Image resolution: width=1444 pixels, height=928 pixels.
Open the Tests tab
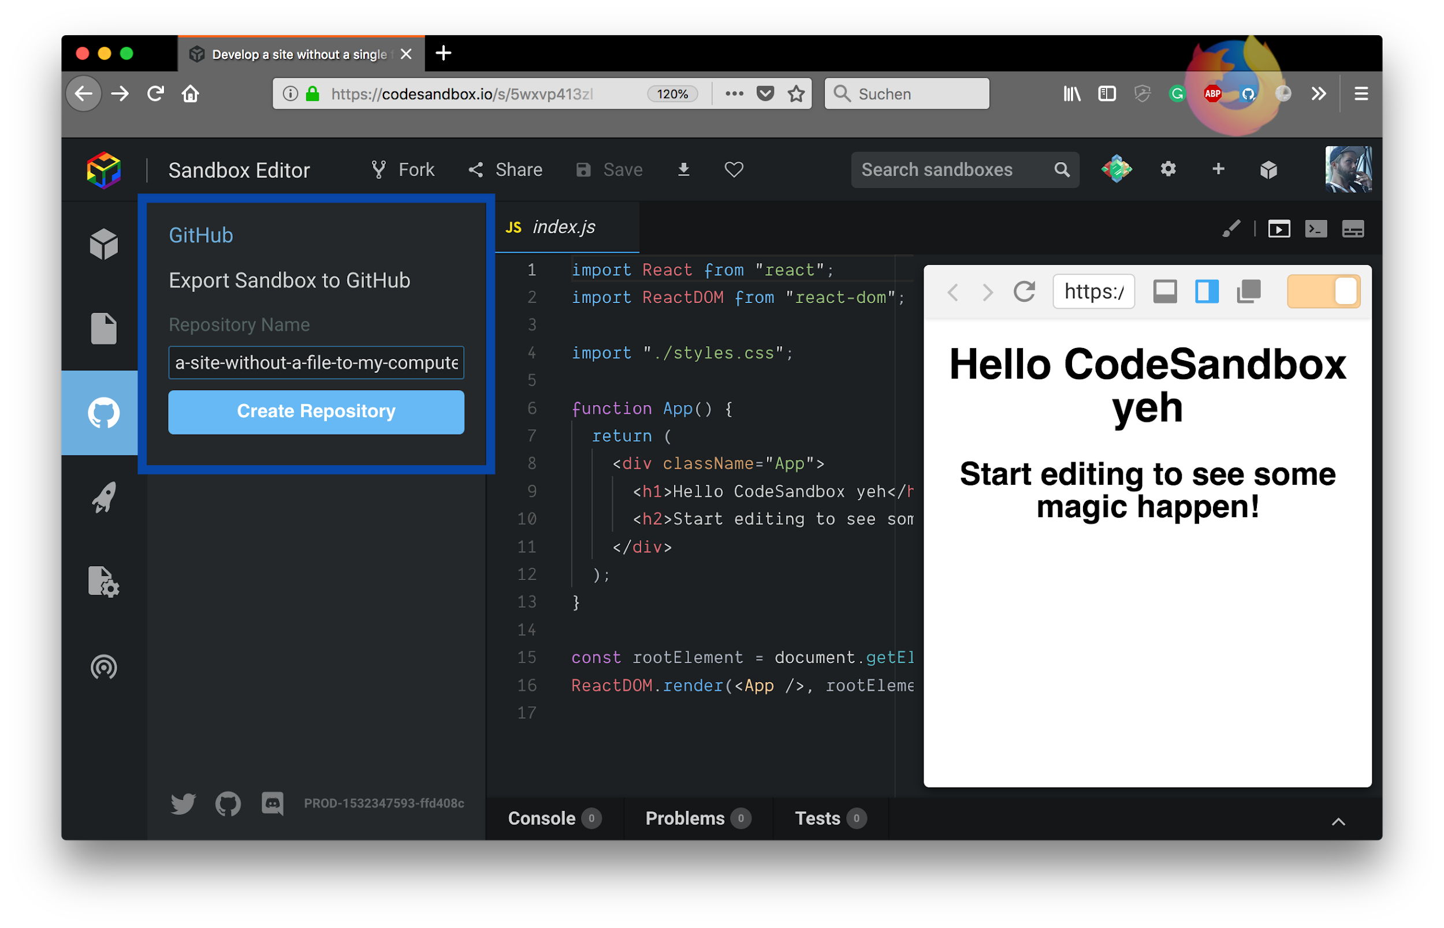click(x=830, y=818)
